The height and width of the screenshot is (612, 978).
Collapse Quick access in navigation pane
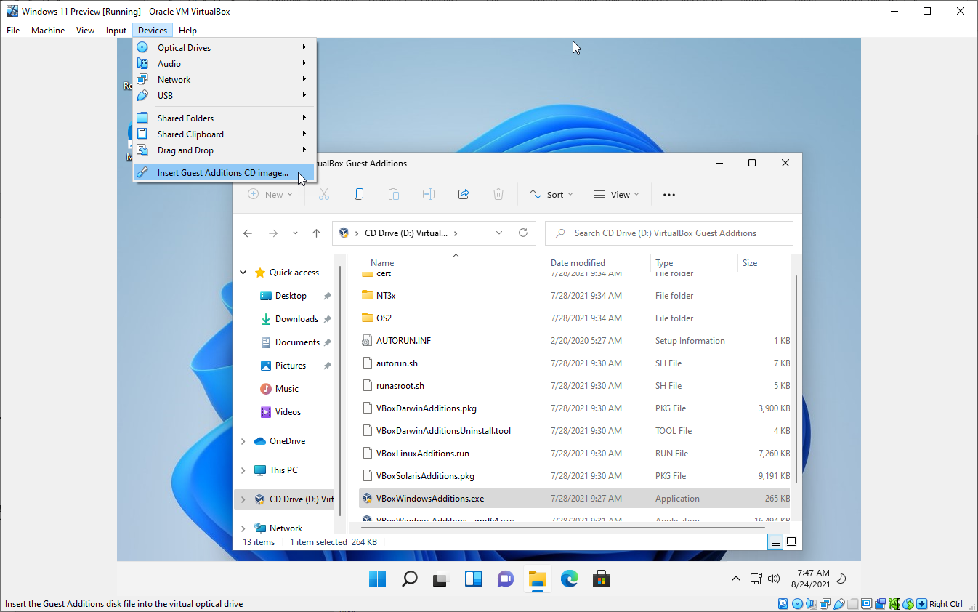coord(243,273)
